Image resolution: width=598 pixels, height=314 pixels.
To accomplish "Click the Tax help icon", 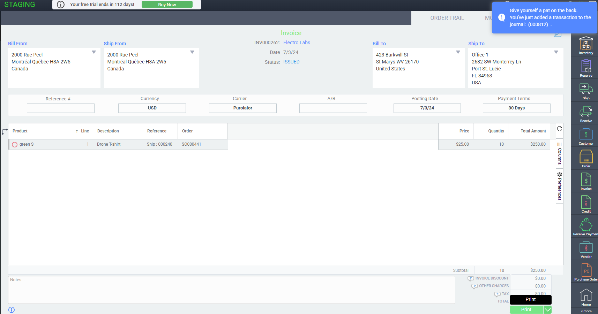I will point(497,294).
